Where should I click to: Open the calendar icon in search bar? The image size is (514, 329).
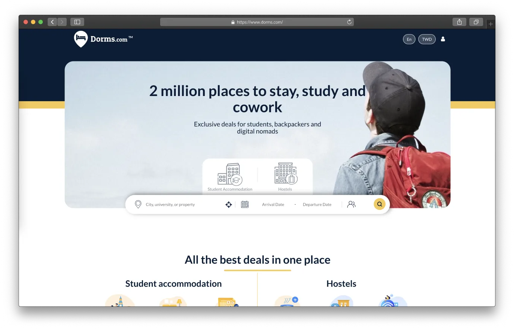pos(245,204)
